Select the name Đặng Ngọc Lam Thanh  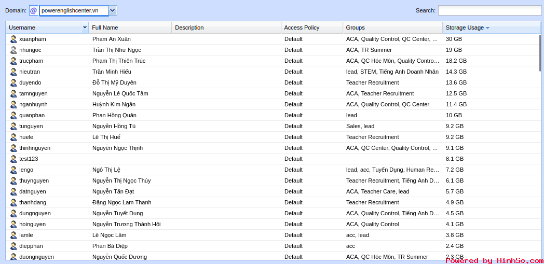[x=122, y=202]
